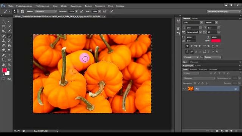This screenshot has width=242, height=136.
Task: Click the font size input field
Action: pos(192,28)
